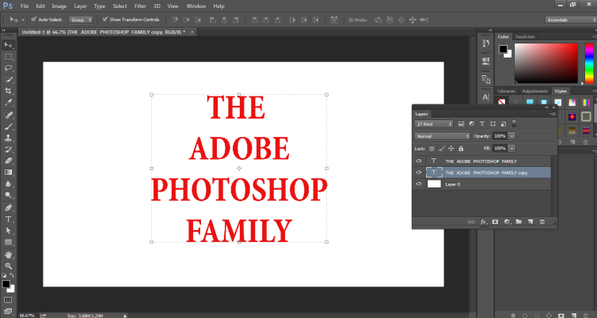Select the Healing Brush tool

pyautogui.click(x=9, y=115)
